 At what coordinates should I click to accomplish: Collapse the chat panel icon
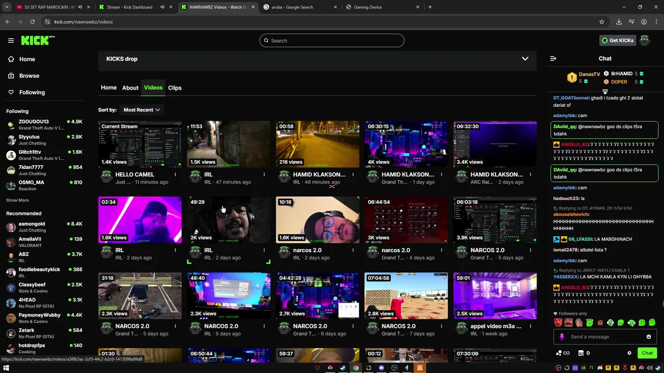(x=553, y=59)
